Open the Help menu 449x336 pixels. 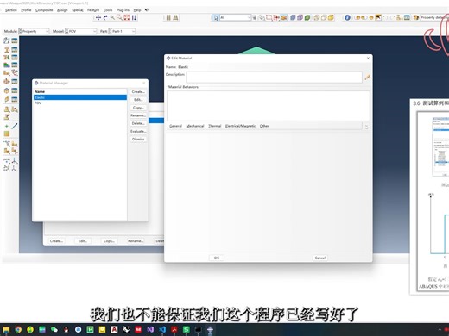137,10
